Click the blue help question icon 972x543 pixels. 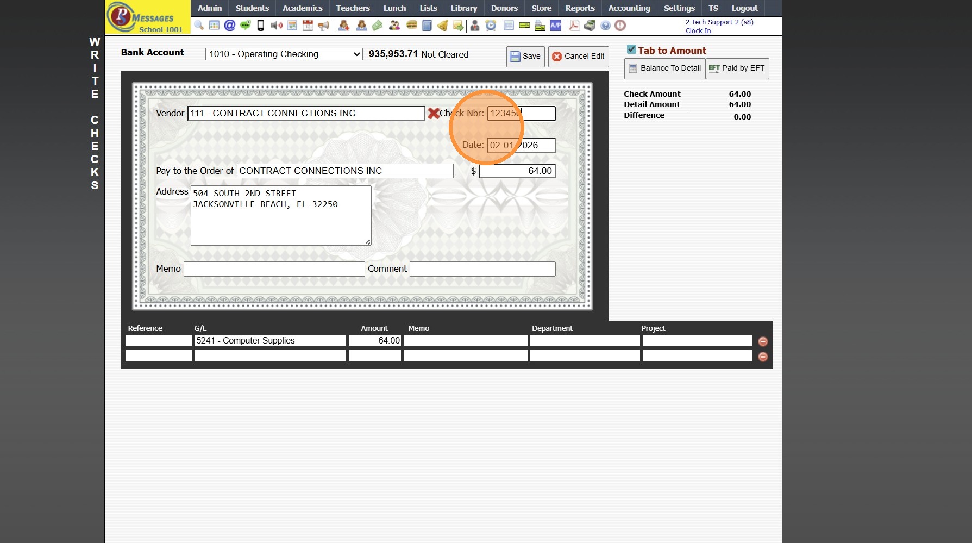605,25
